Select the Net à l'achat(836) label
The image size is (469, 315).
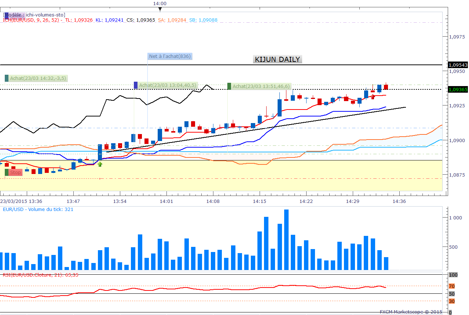pyautogui.click(x=170, y=56)
